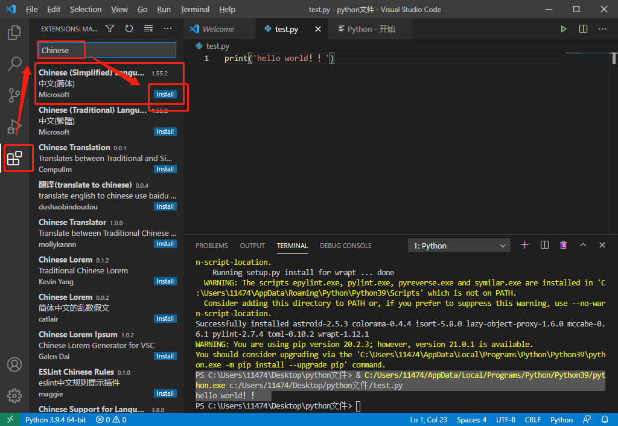Filter the extensions list
Screen dimensions: 618x426
[x=110, y=28]
